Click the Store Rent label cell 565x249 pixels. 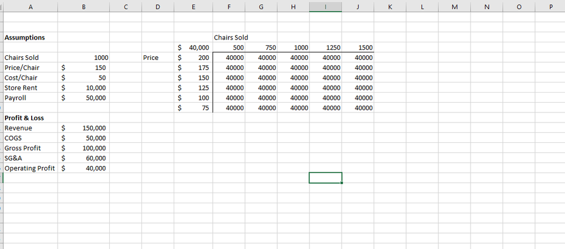31,88
